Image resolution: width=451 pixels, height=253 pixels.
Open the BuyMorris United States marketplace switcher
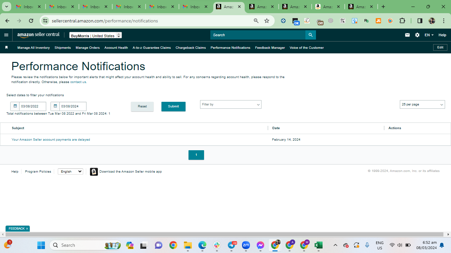[x=95, y=36]
